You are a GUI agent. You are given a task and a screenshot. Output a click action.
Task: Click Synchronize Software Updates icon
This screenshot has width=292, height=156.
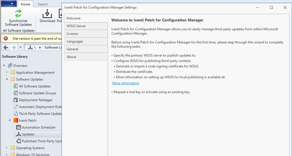tap(18, 13)
